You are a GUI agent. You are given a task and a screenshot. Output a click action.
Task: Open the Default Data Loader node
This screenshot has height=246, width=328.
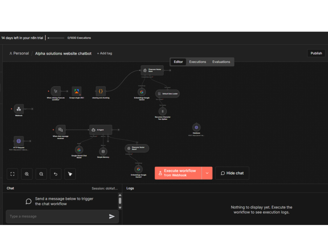click(x=167, y=93)
